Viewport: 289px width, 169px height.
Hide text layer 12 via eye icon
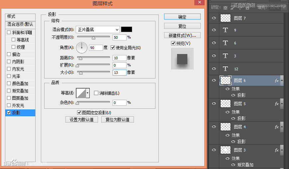point(214,68)
